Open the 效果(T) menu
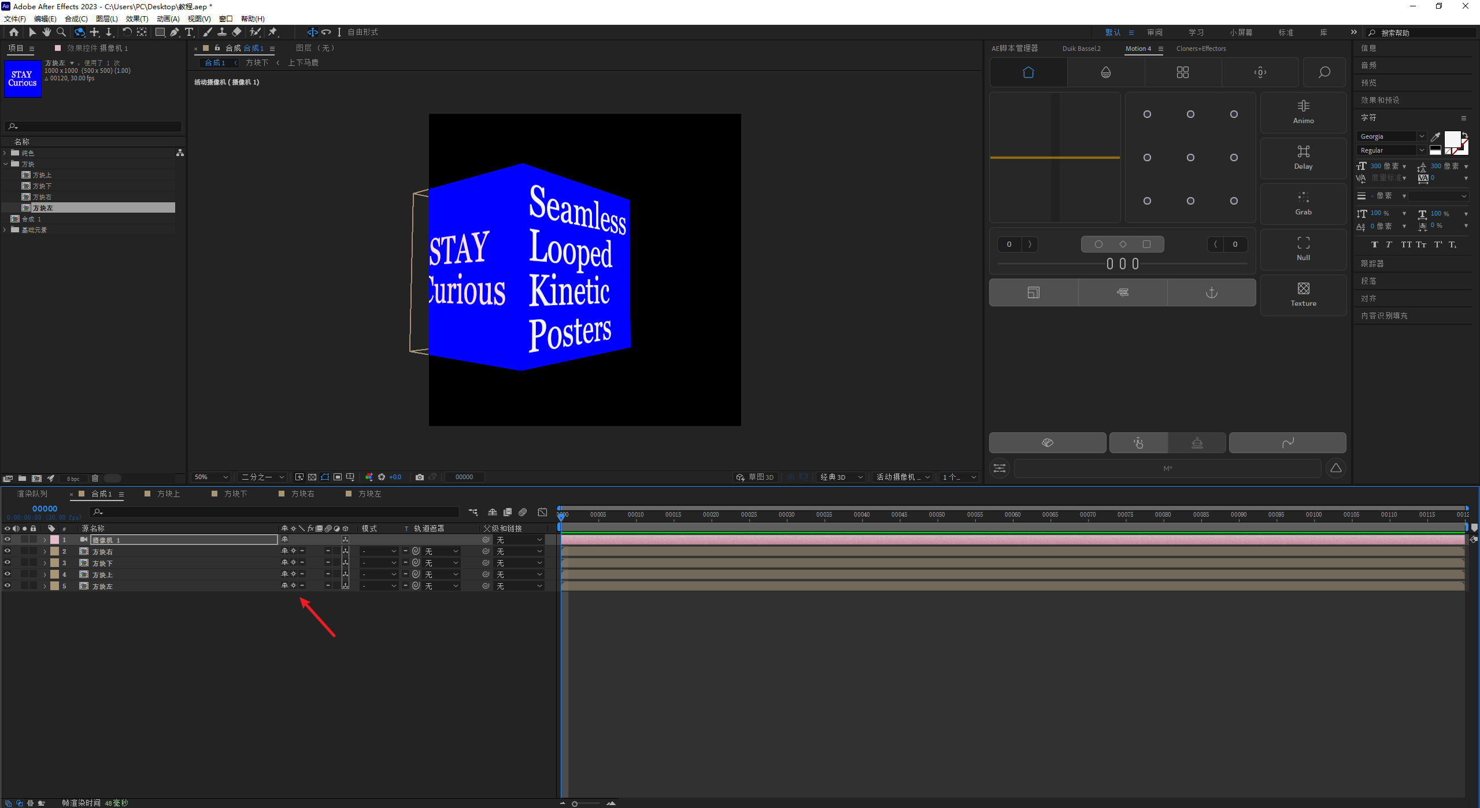The width and height of the screenshot is (1480, 808). (x=137, y=18)
